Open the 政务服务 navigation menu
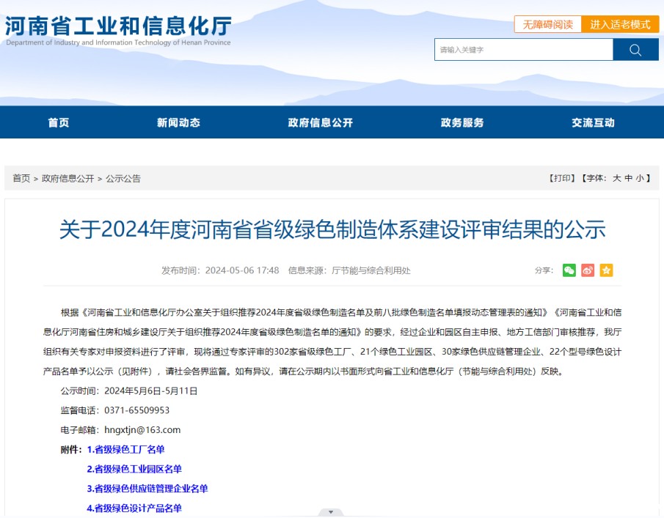 click(462, 122)
